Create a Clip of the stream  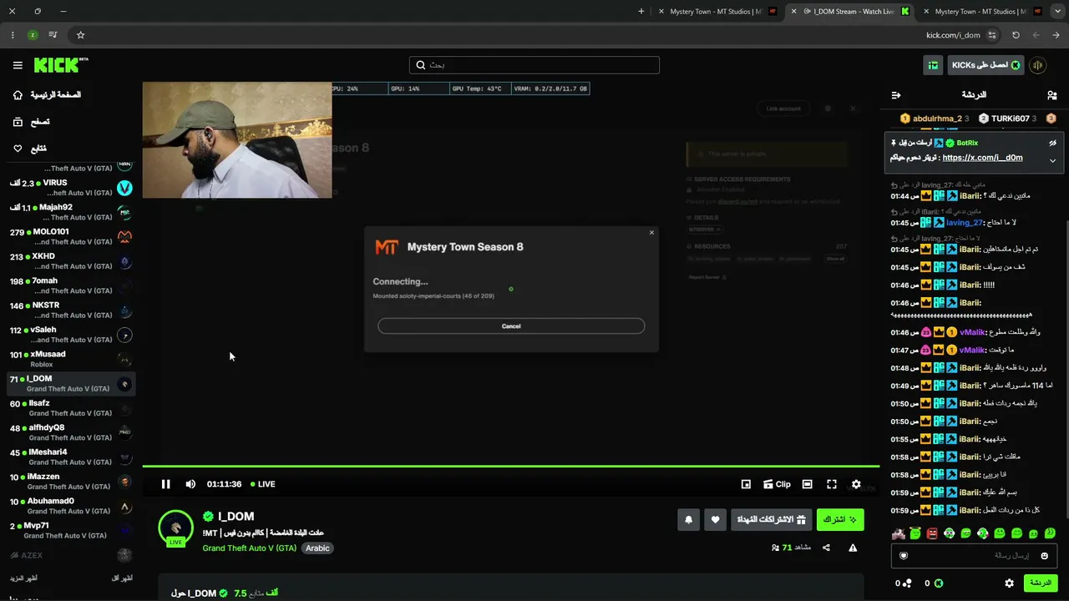coord(777,484)
